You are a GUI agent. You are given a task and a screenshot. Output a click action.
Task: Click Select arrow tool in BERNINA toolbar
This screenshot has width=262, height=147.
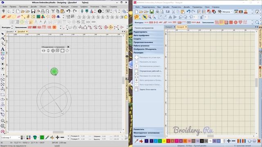[145, 17]
